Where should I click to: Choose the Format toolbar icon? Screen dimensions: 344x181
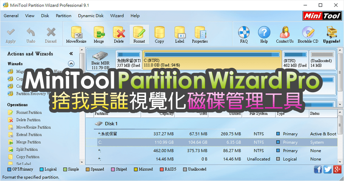pos(139,35)
